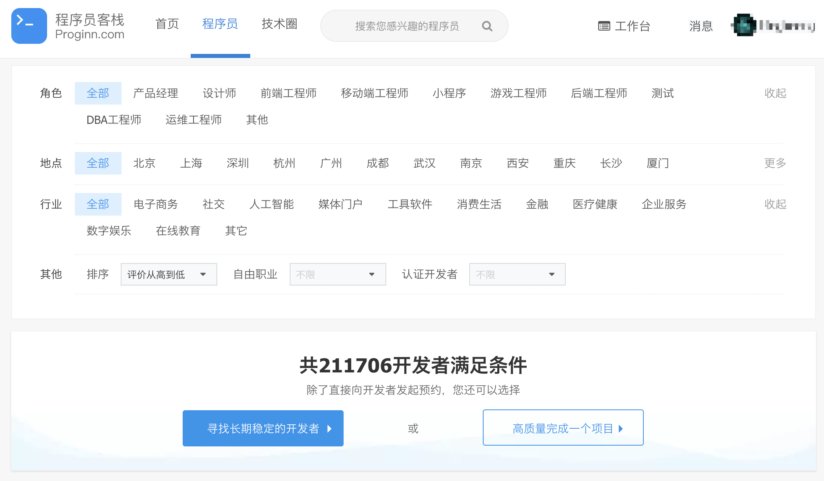Click 寻找长期稳定的开发者 button
This screenshot has height=481, width=824.
click(263, 428)
